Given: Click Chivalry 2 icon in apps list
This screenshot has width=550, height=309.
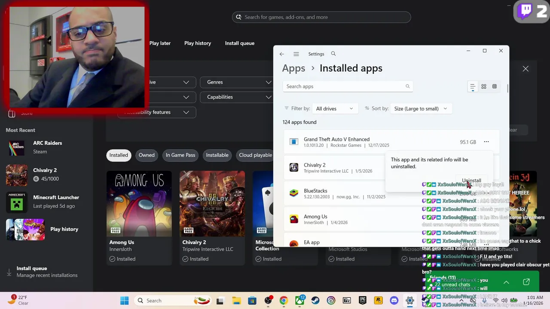Looking at the screenshot, I should coord(294,167).
